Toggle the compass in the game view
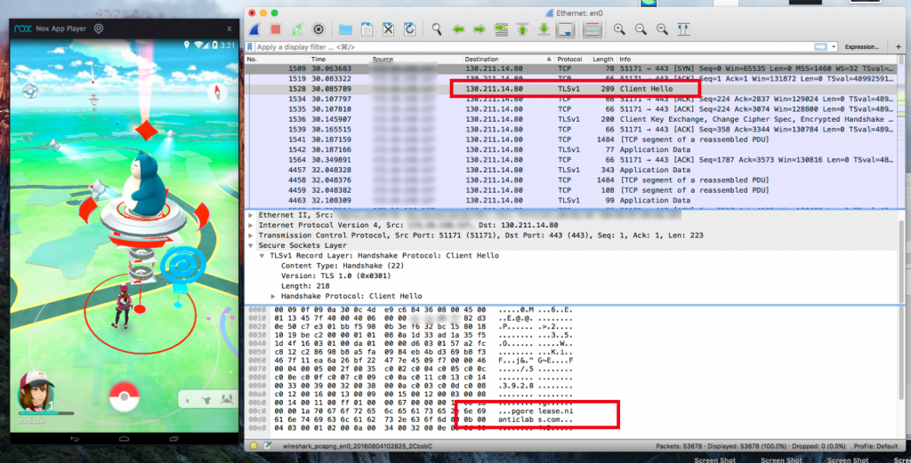Viewport: 911px width, 463px height. [x=217, y=92]
